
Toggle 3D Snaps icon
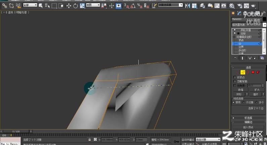(x=126, y=6)
